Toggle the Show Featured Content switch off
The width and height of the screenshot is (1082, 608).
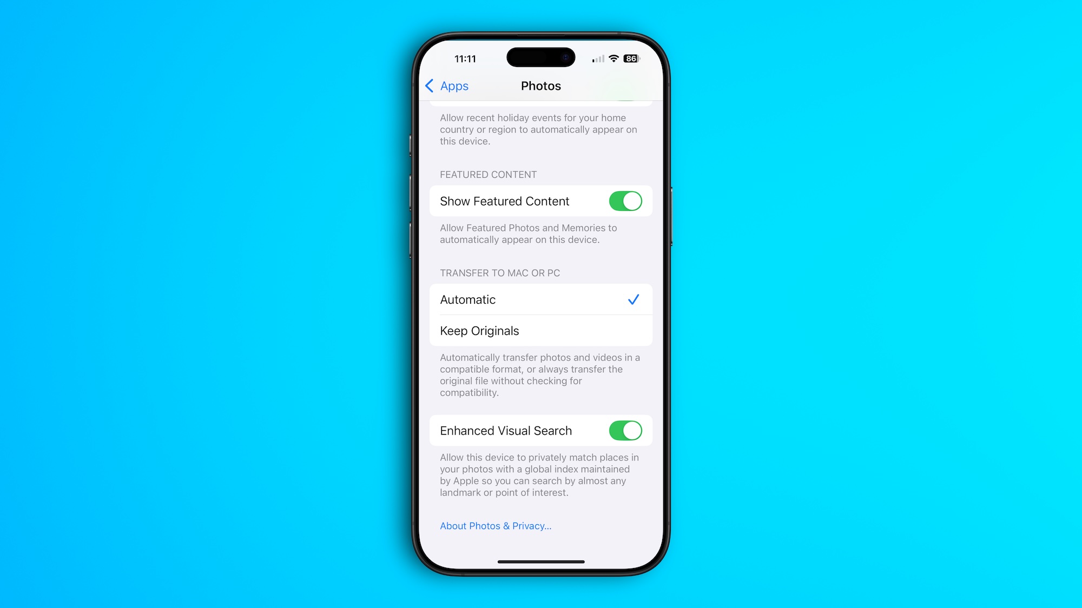pyautogui.click(x=624, y=201)
